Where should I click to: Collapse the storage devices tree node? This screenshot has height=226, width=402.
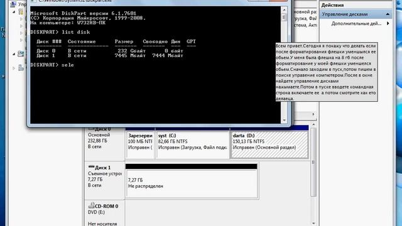14,54
